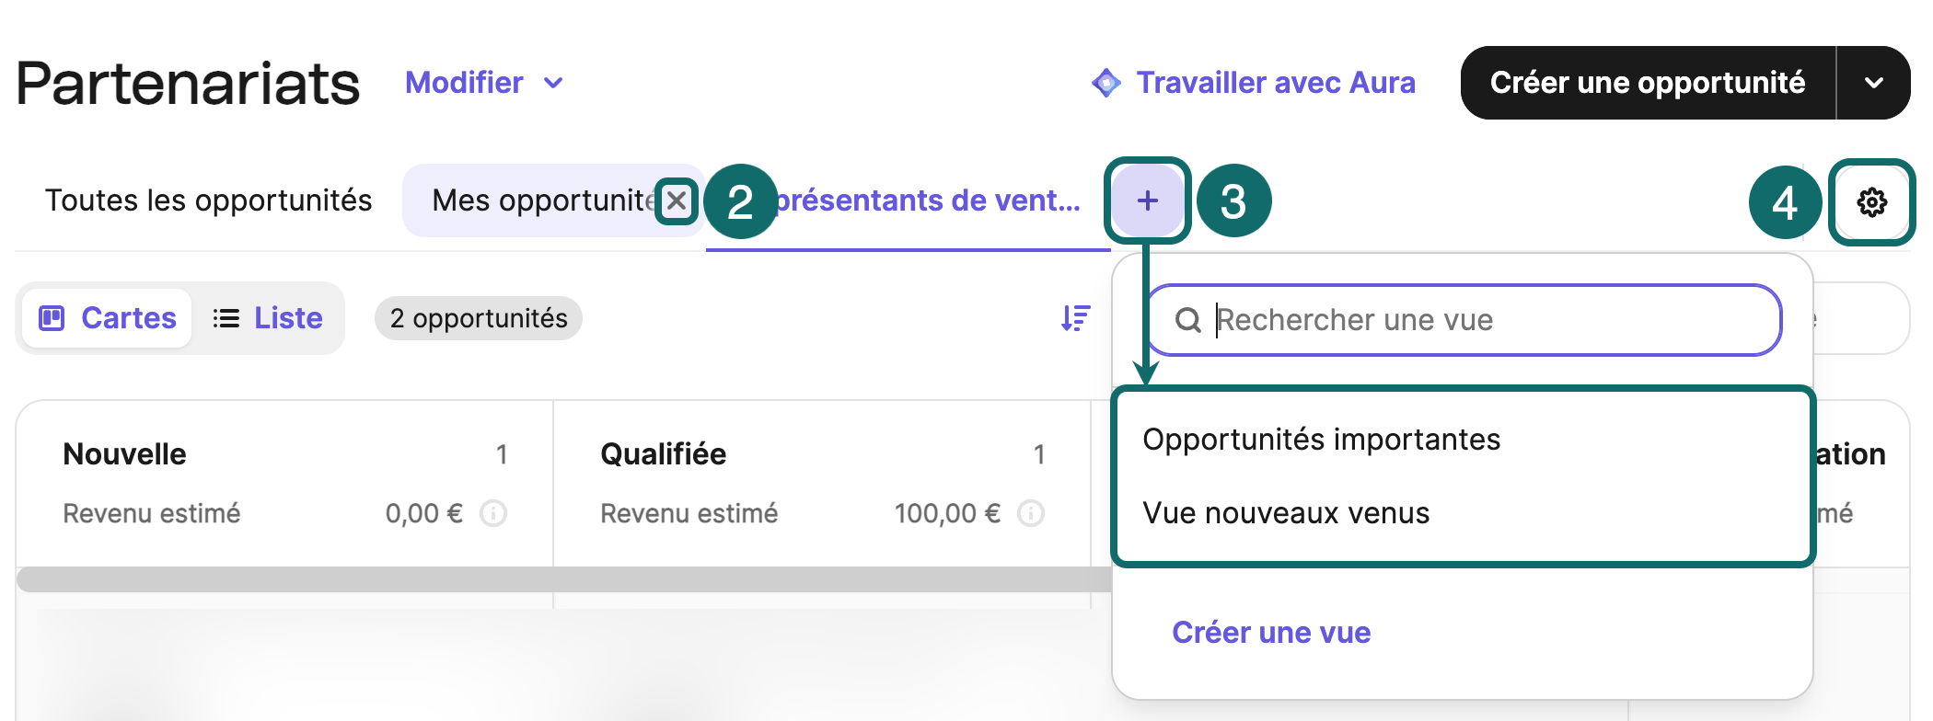This screenshot has height=721, width=1933.
Task: Click info icon next to 0,00 €
Action: (x=494, y=513)
